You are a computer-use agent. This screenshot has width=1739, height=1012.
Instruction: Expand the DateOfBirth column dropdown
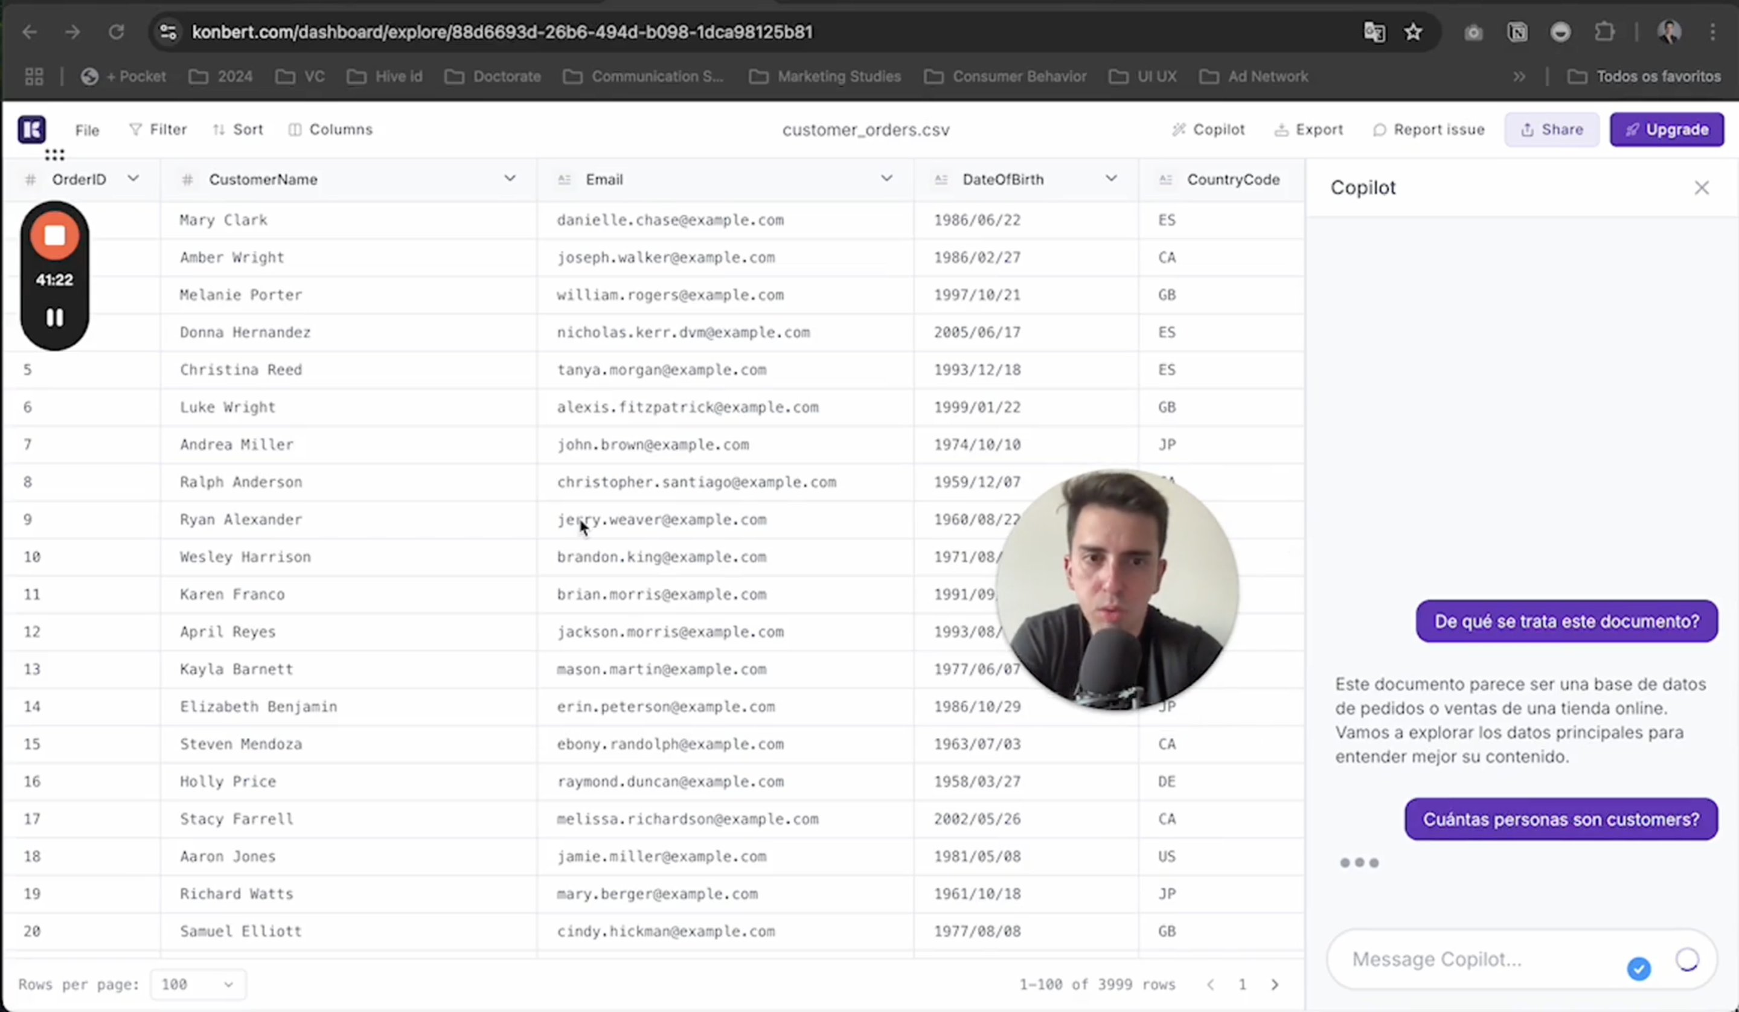(x=1111, y=179)
